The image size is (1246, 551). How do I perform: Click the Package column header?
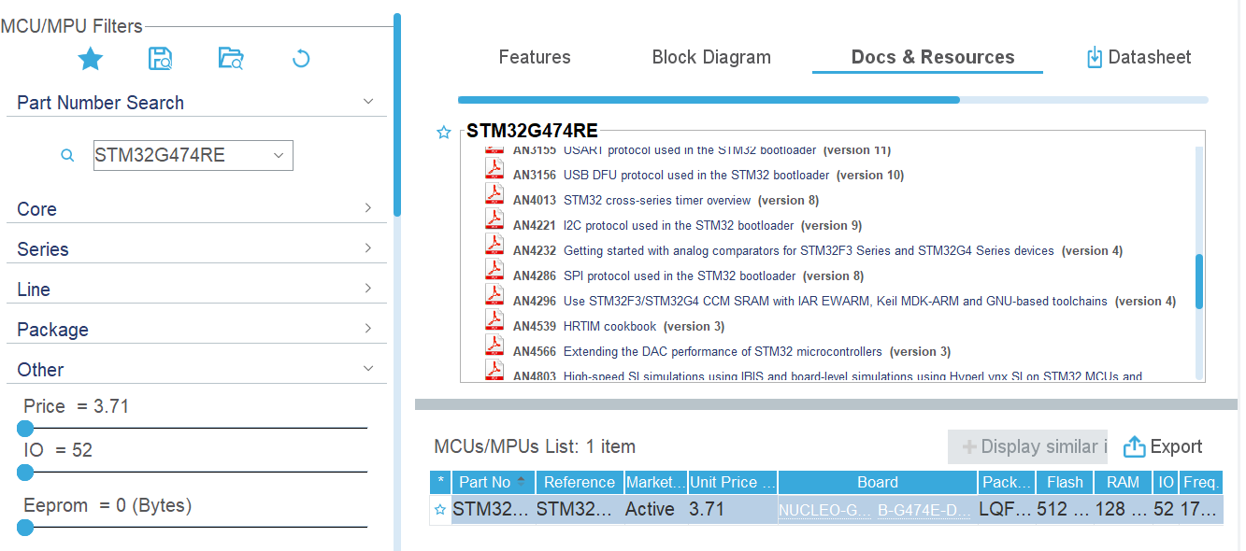(1007, 483)
